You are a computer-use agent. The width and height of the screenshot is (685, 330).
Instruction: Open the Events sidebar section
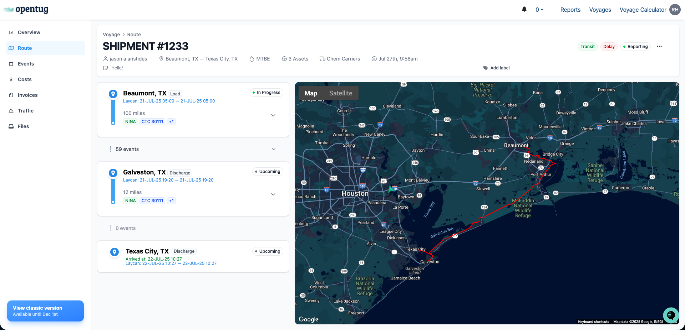tap(26, 64)
